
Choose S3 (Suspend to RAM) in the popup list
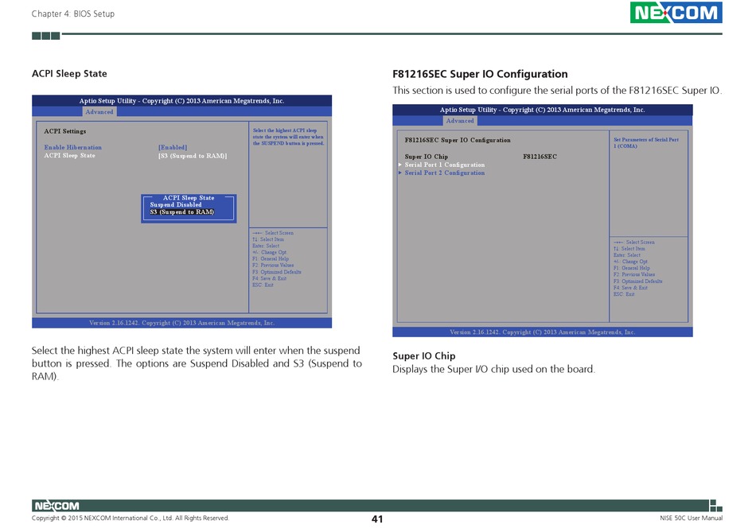181,212
